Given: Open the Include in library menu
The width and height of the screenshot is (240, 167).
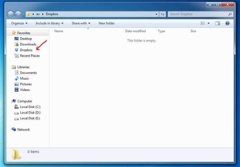Looking at the screenshot, I should [49, 23].
